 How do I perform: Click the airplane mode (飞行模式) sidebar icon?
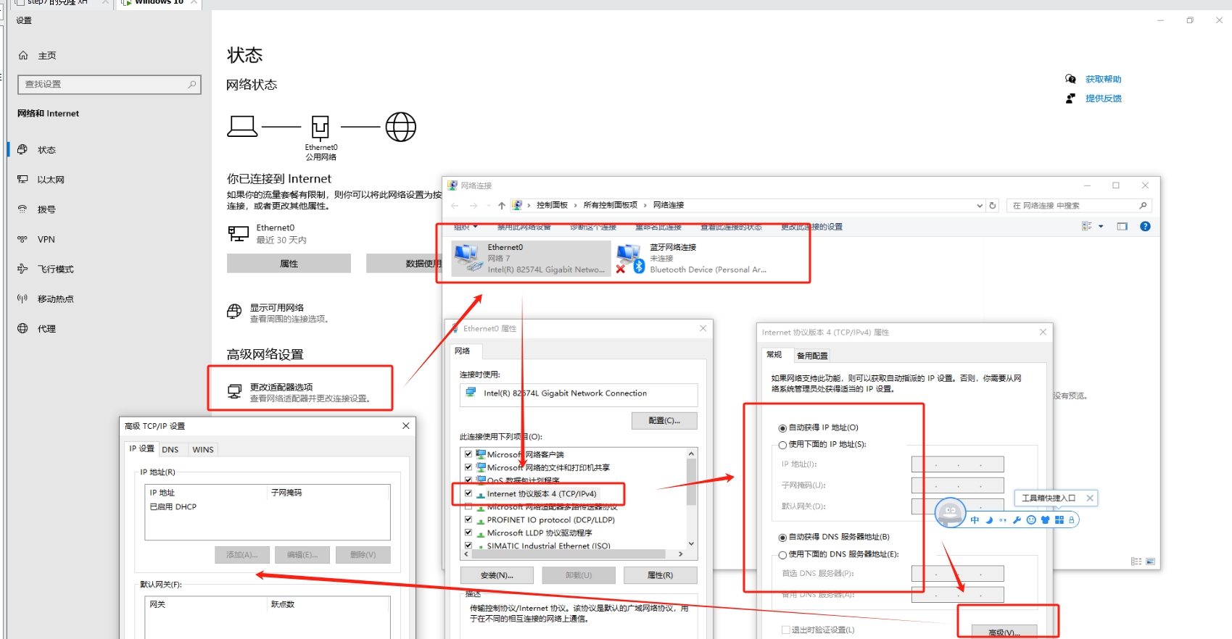[22, 269]
